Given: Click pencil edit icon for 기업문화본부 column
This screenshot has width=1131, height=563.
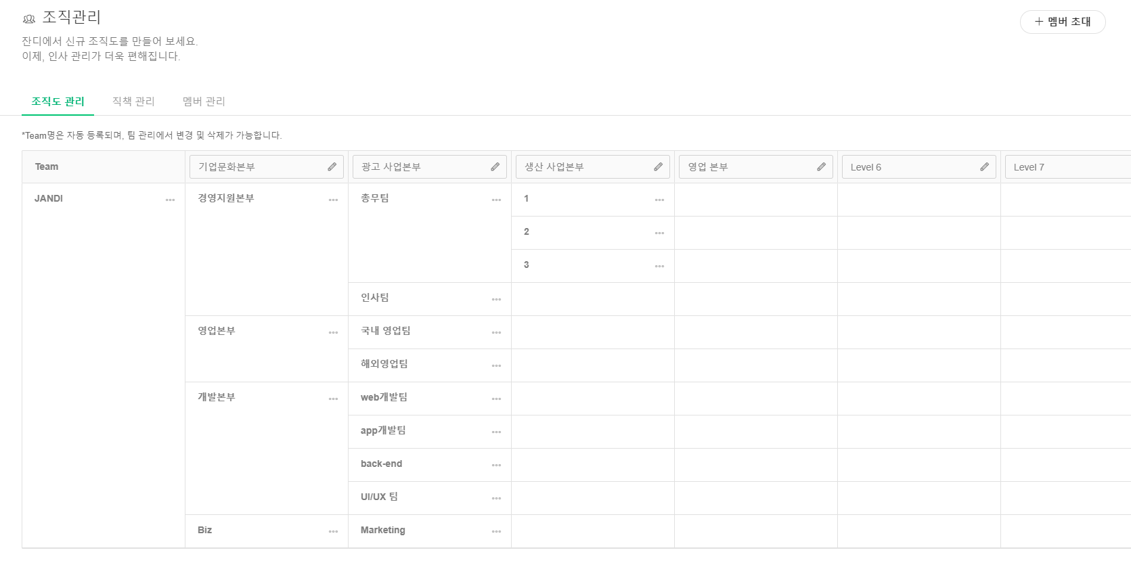Looking at the screenshot, I should (x=332, y=167).
